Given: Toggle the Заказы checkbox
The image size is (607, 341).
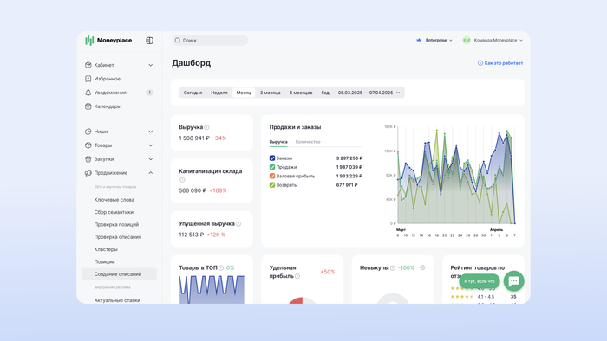Looking at the screenshot, I should 272,158.
